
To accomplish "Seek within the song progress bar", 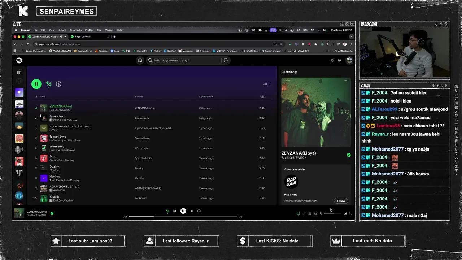I will 183,217.
